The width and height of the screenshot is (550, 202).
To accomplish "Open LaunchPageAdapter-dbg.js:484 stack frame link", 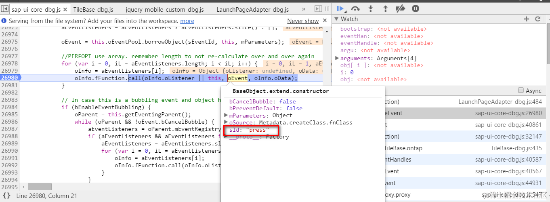I will click(x=500, y=102).
